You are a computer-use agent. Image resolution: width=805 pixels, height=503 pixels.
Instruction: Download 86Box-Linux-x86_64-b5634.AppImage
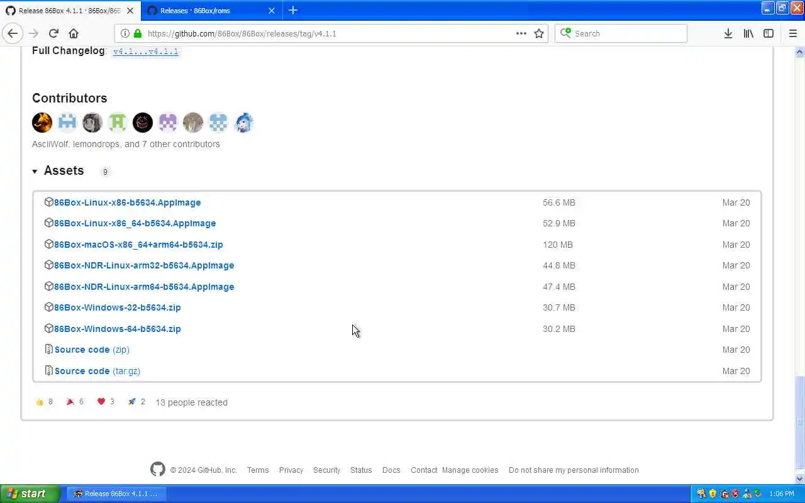coord(135,223)
